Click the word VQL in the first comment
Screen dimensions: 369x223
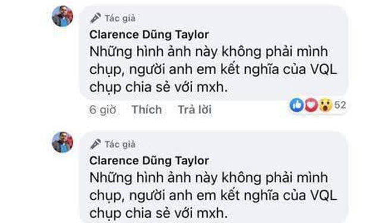tap(324, 69)
